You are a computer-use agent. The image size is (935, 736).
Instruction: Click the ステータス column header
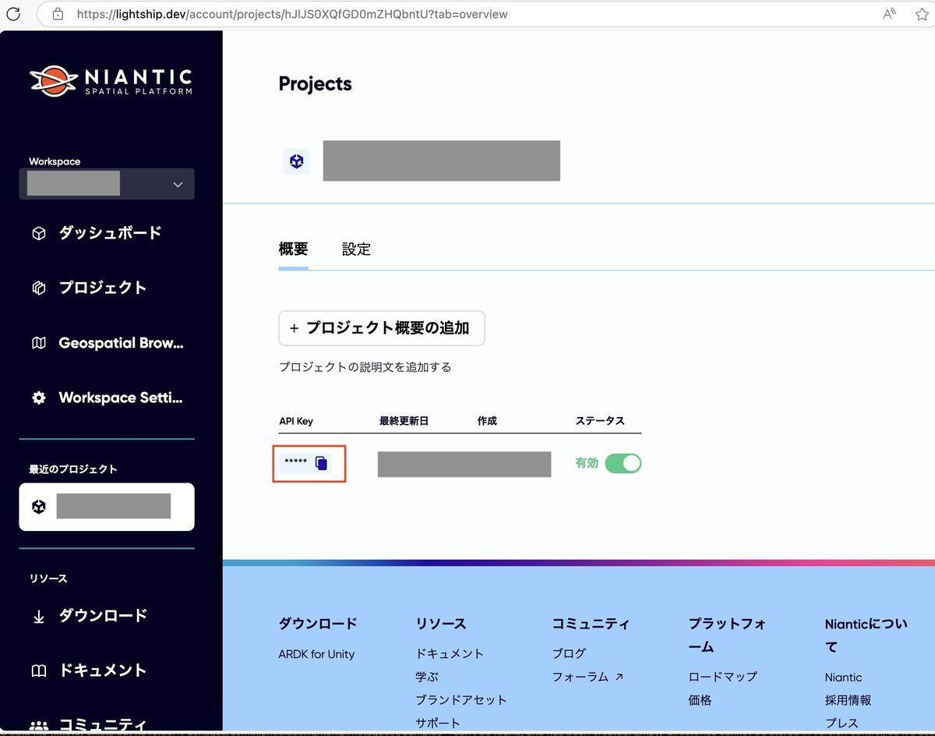(600, 421)
